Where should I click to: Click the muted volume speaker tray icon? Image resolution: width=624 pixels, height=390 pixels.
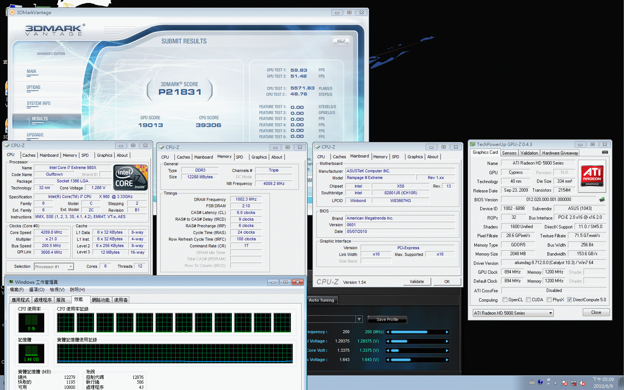[x=582, y=383]
